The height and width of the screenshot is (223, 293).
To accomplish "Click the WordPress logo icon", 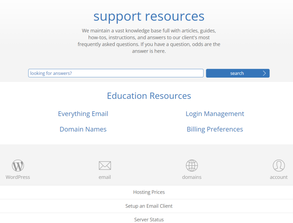I will [x=18, y=165].
